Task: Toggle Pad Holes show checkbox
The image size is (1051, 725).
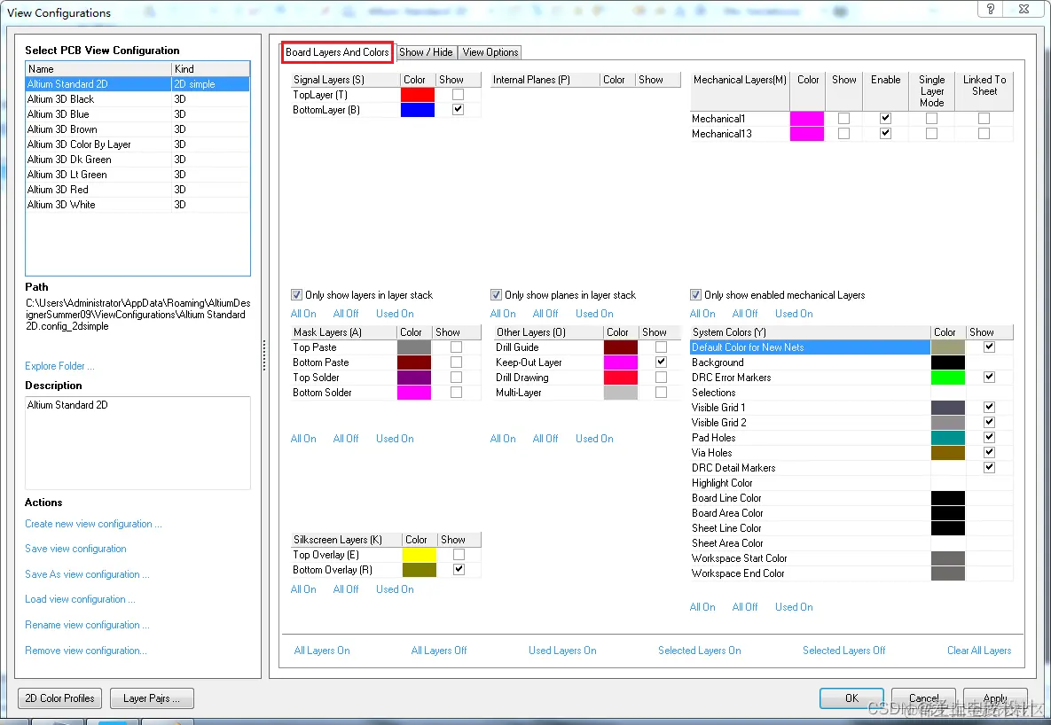Action: click(989, 437)
